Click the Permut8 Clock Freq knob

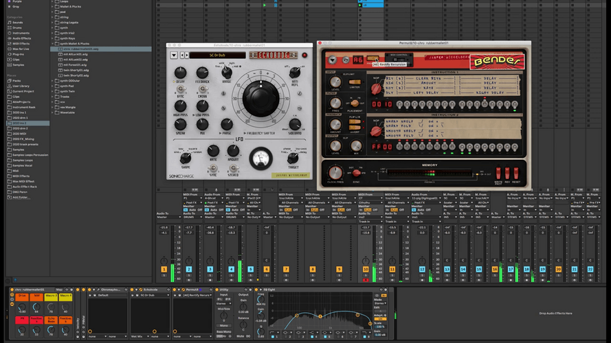coord(335,173)
